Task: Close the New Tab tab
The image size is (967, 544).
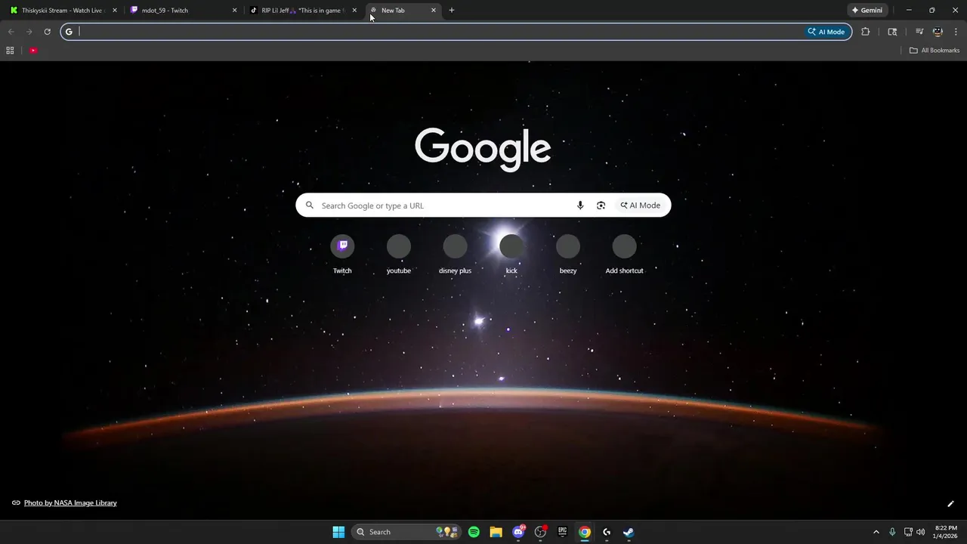Action: click(x=434, y=11)
